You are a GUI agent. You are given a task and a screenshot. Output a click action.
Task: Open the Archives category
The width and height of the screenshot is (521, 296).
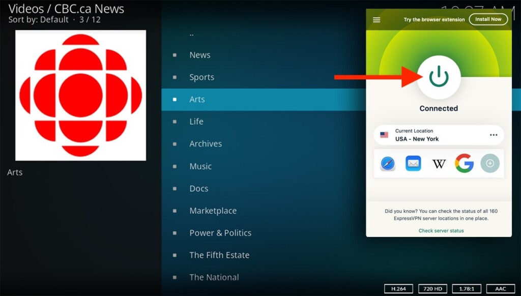206,143
